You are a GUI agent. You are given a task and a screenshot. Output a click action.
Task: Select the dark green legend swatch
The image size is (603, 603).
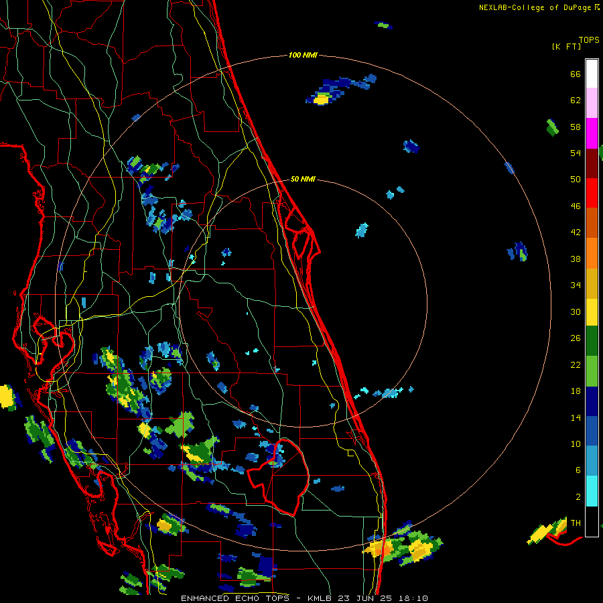(x=592, y=341)
